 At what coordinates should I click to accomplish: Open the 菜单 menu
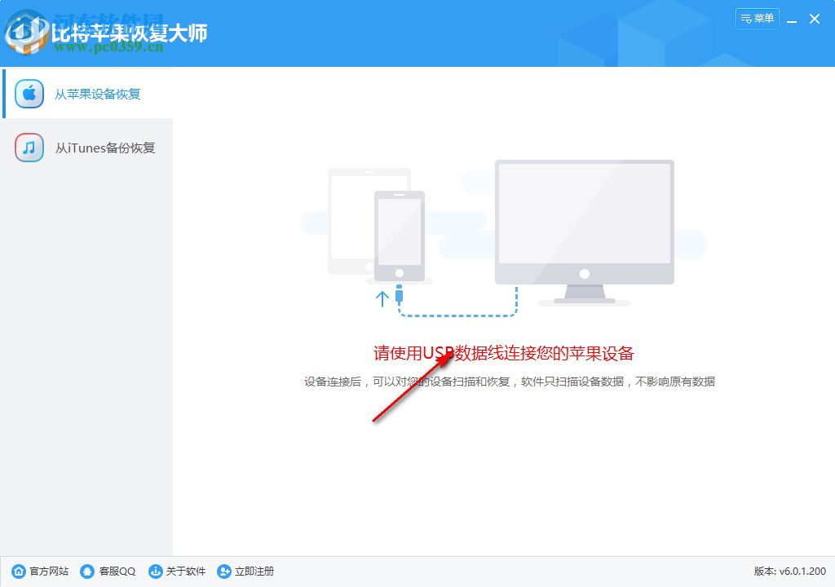click(x=758, y=18)
